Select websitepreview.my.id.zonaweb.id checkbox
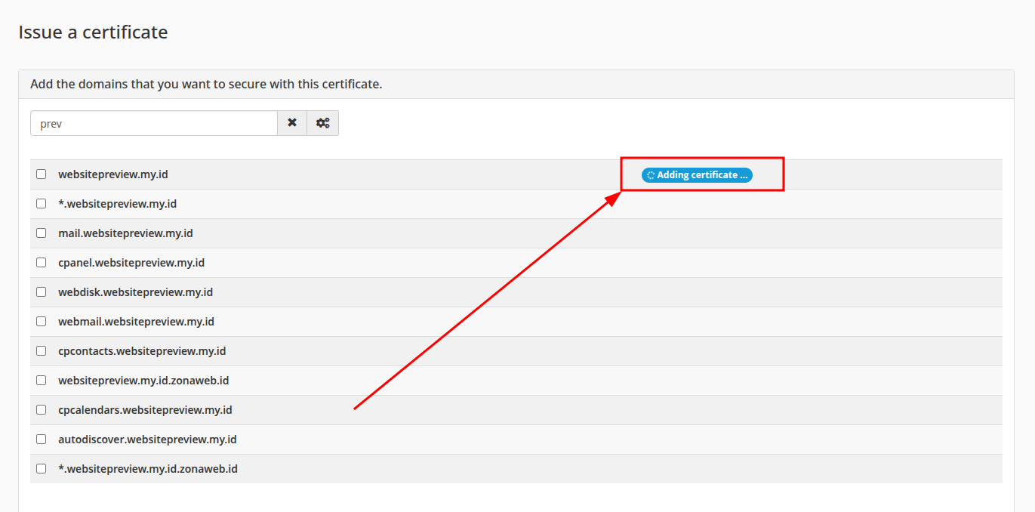 point(42,381)
